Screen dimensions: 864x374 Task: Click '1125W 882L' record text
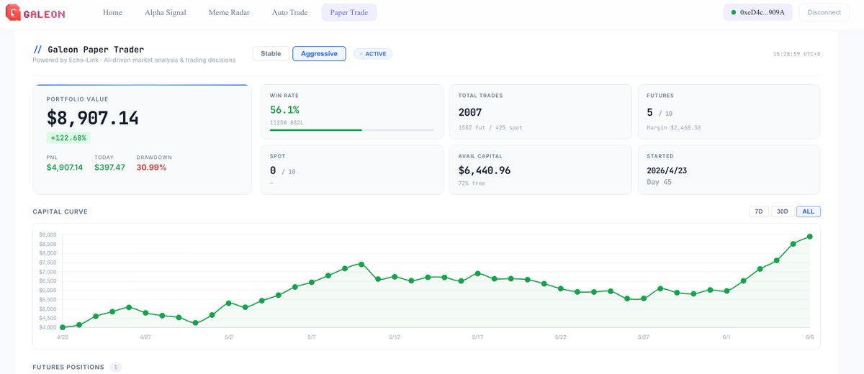pyautogui.click(x=286, y=123)
